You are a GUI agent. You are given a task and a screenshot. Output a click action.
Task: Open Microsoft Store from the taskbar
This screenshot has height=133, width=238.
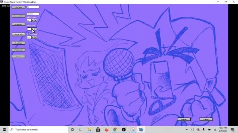click(x=98, y=130)
